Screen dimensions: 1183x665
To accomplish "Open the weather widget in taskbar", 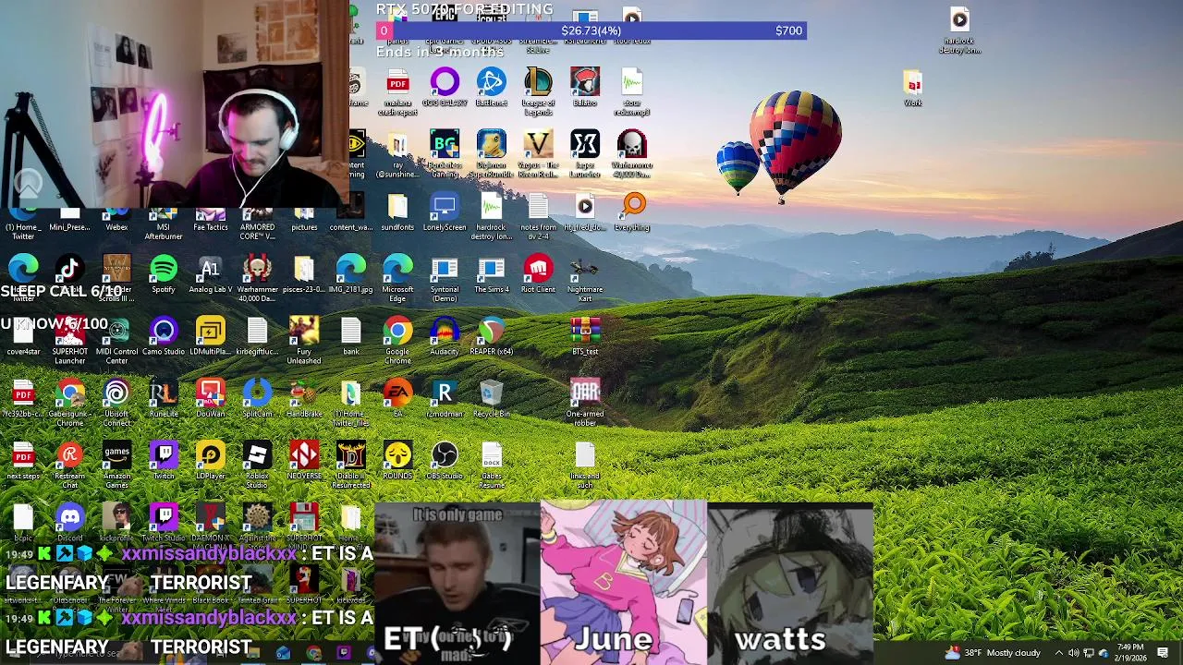I will [x=992, y=653].
